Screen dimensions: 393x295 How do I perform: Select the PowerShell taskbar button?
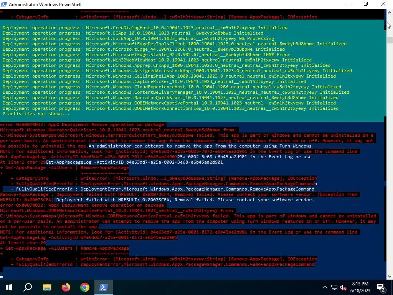point(104,287)
